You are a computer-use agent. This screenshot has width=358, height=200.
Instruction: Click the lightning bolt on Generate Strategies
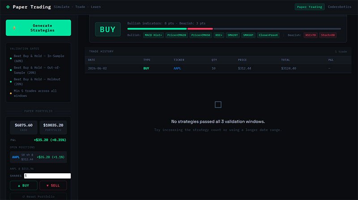14,28
